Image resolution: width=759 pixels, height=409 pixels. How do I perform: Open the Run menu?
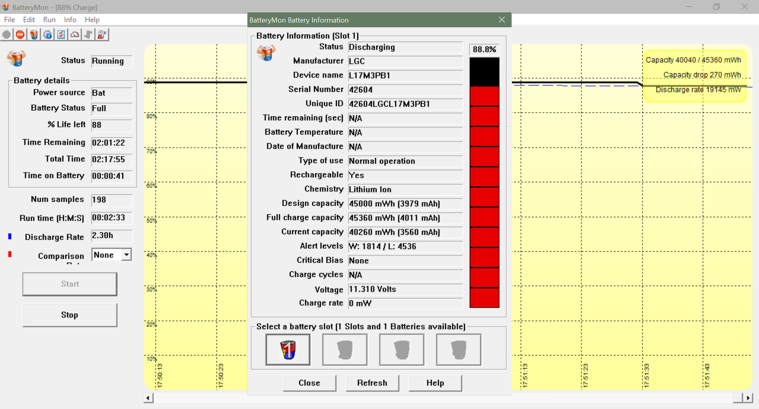click(49, 20)
